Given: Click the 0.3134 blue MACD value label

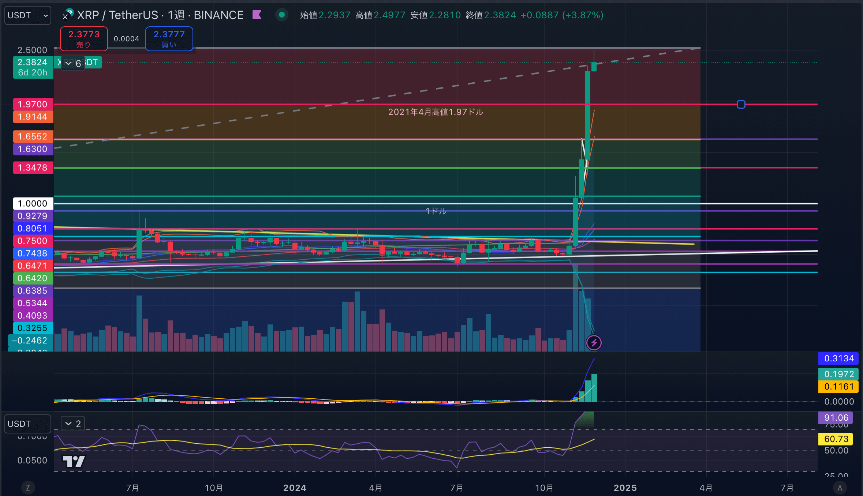Looking at the screenshot, I should (838, 358).
